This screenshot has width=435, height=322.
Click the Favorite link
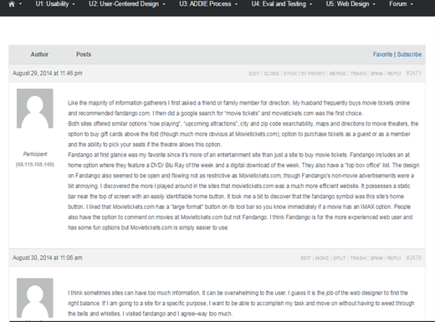(x=382, y=54)
